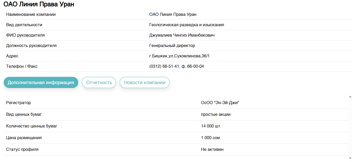Image resolution: width=360 pixels, height=162 pixels.
Task: Click the director name Джумалиев Чингиз Иманбекович
Action: (x=182, y=35)
